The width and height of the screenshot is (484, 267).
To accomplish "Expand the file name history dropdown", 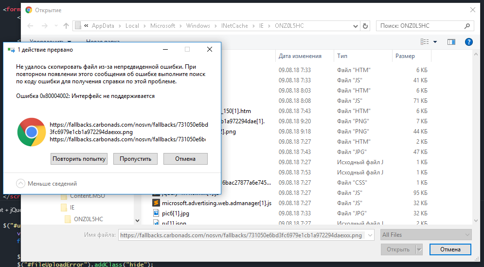I will click(x=370, y=235).
